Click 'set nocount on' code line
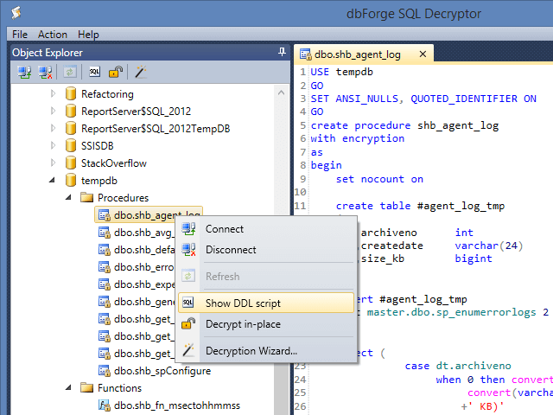553x415 pixels. coord(379,179)
